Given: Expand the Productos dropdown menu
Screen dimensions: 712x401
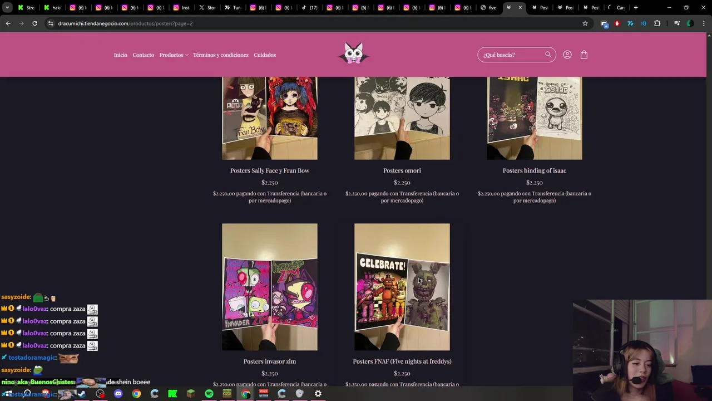Looking at the screenshot, I should click(x=174, y=55).
